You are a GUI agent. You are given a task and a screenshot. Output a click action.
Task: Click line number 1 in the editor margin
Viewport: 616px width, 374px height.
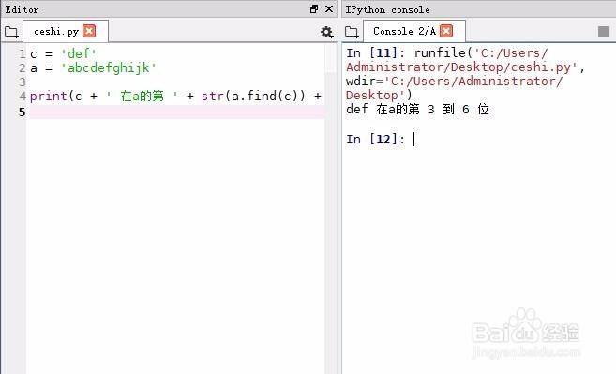click(x=22, y=53)
